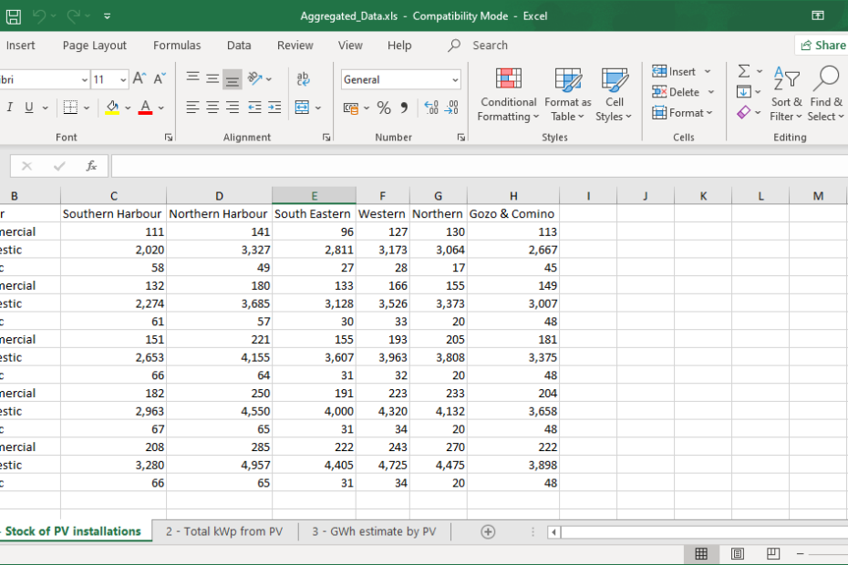848x565 pixels.
Task: Click the Increase Indent icon
Action: 274,108
